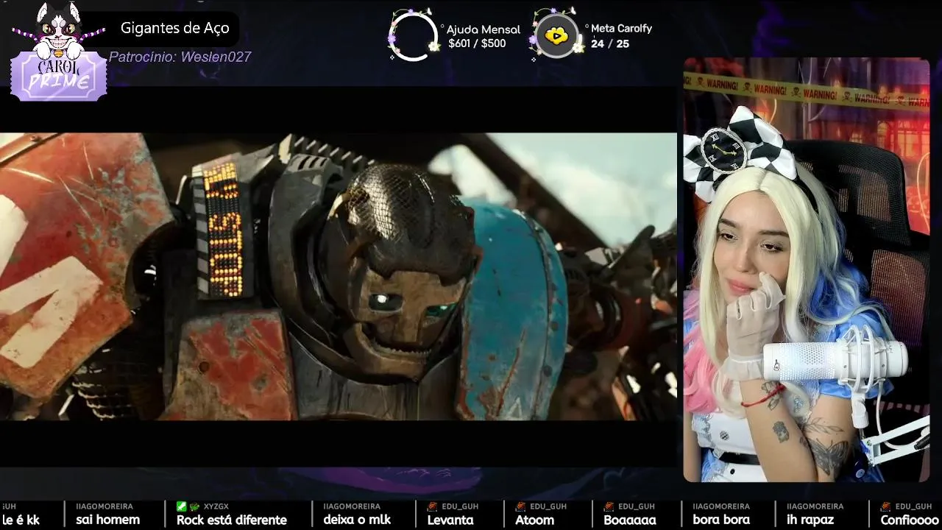This screenshot has height=530, width=942.
Task: Click the chat message "le é kk"
Action: [21, 520]
